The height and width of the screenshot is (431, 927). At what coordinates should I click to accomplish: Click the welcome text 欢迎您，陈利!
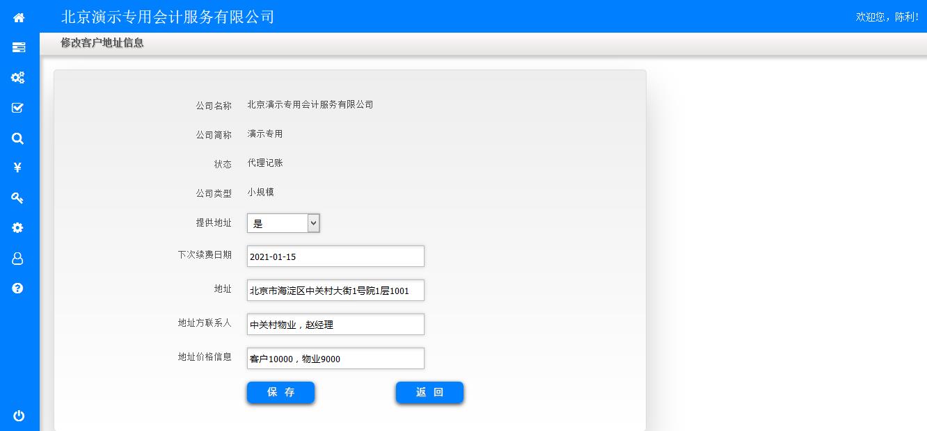[x=887, y=17]
